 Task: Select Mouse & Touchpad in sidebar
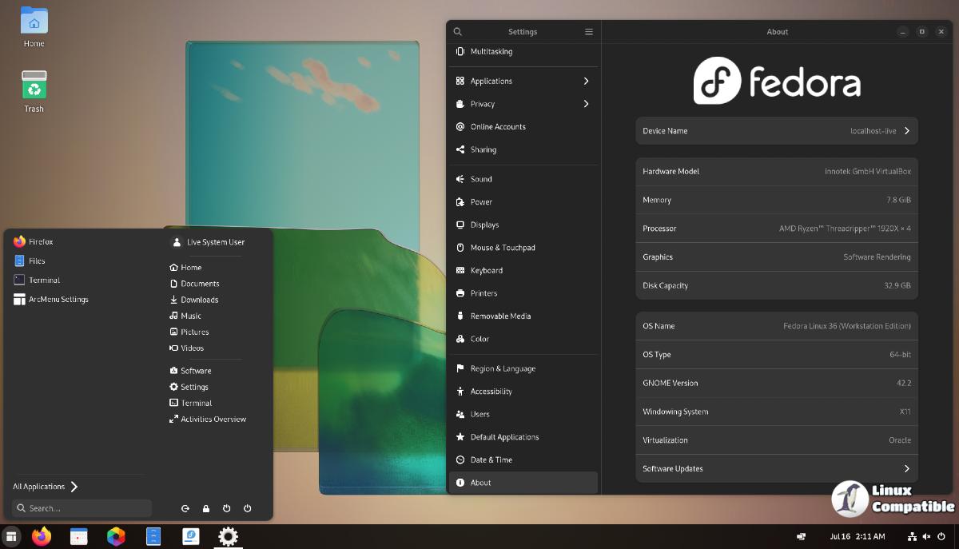coord(503,248)
